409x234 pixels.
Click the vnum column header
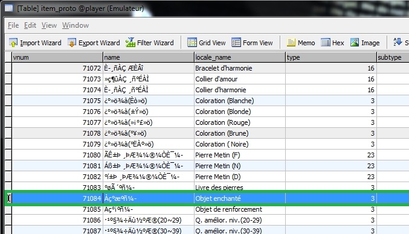pyautogui.click(x=57, y=57)
